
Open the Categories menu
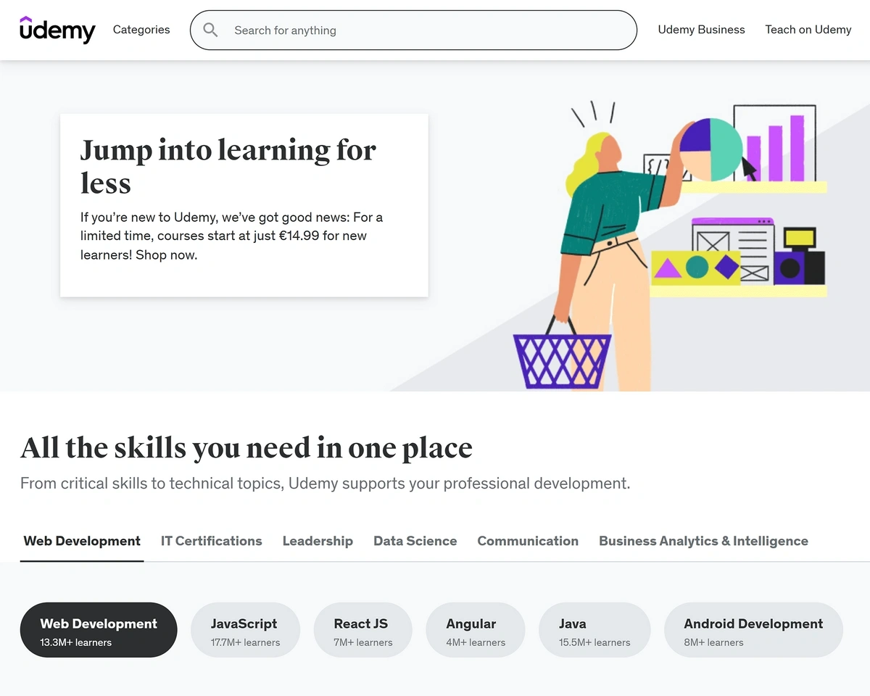click(141, 30)
